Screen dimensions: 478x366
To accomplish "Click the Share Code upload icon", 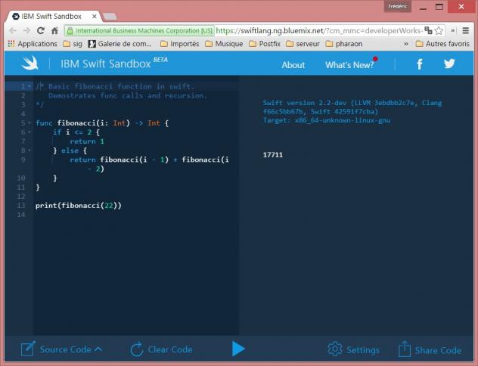I will point(404,349).
